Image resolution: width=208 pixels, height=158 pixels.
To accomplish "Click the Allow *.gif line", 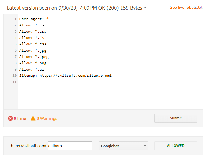I will tap(33, 69).
